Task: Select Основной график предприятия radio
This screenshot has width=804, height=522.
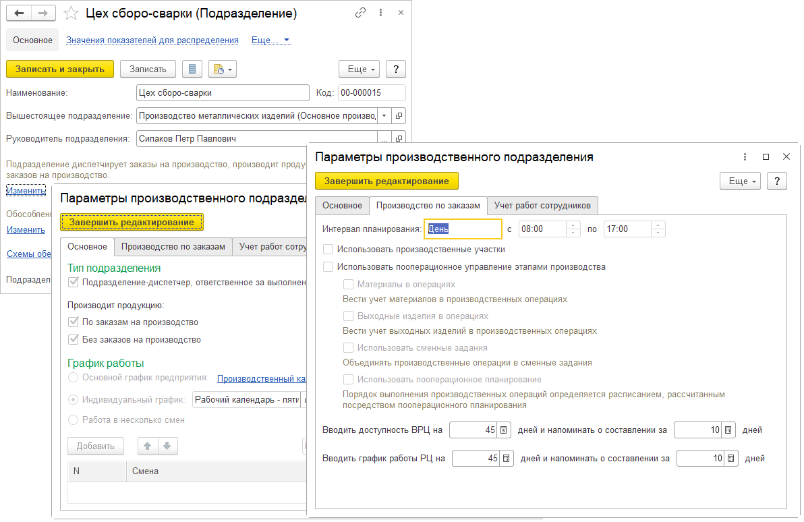Action: [x=74, y=378]
